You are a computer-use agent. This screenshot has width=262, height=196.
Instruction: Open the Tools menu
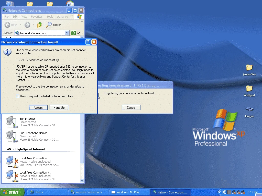(x=50, y=17)
